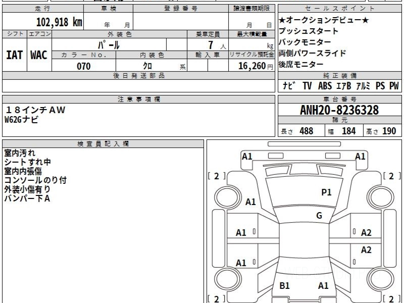This screenshot has height=303, width=404.
Task: Click the 室内内張傷 inspector note
Action: coord(23,171)
